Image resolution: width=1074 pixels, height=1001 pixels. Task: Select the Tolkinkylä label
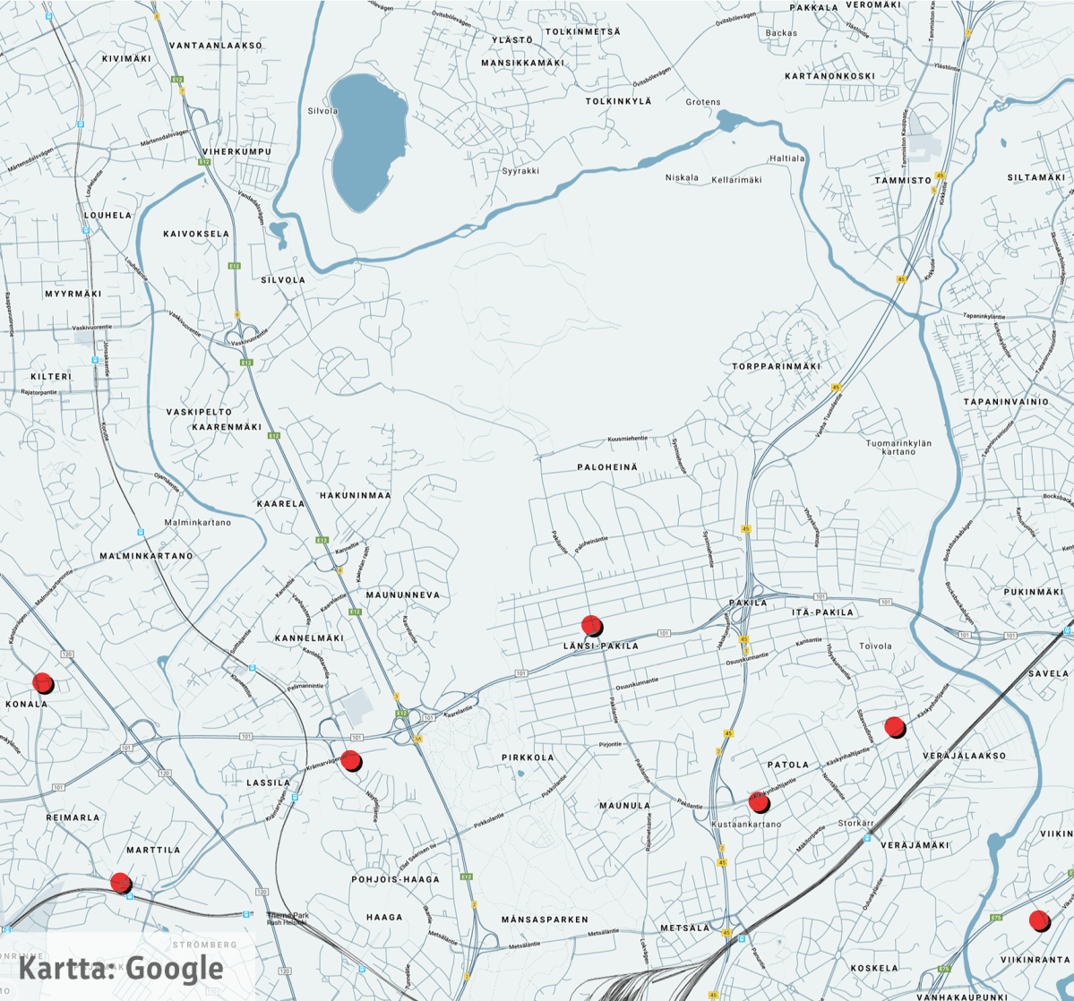coord(618,100)
